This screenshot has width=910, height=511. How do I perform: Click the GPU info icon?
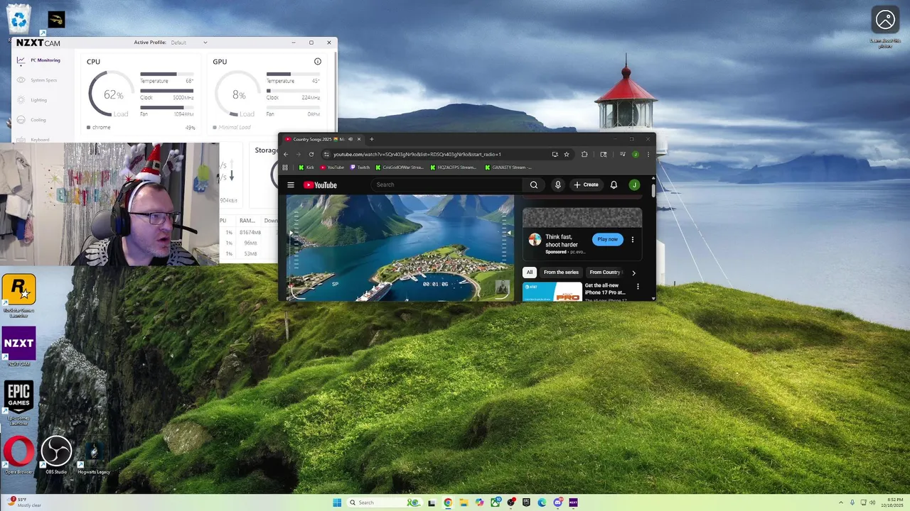coord(318,62)
